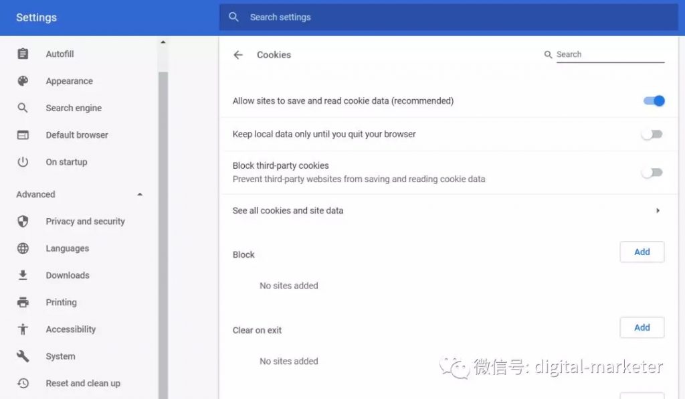Click the Appearance palette icon
The image size is (685, 399).
coord(23,81)
